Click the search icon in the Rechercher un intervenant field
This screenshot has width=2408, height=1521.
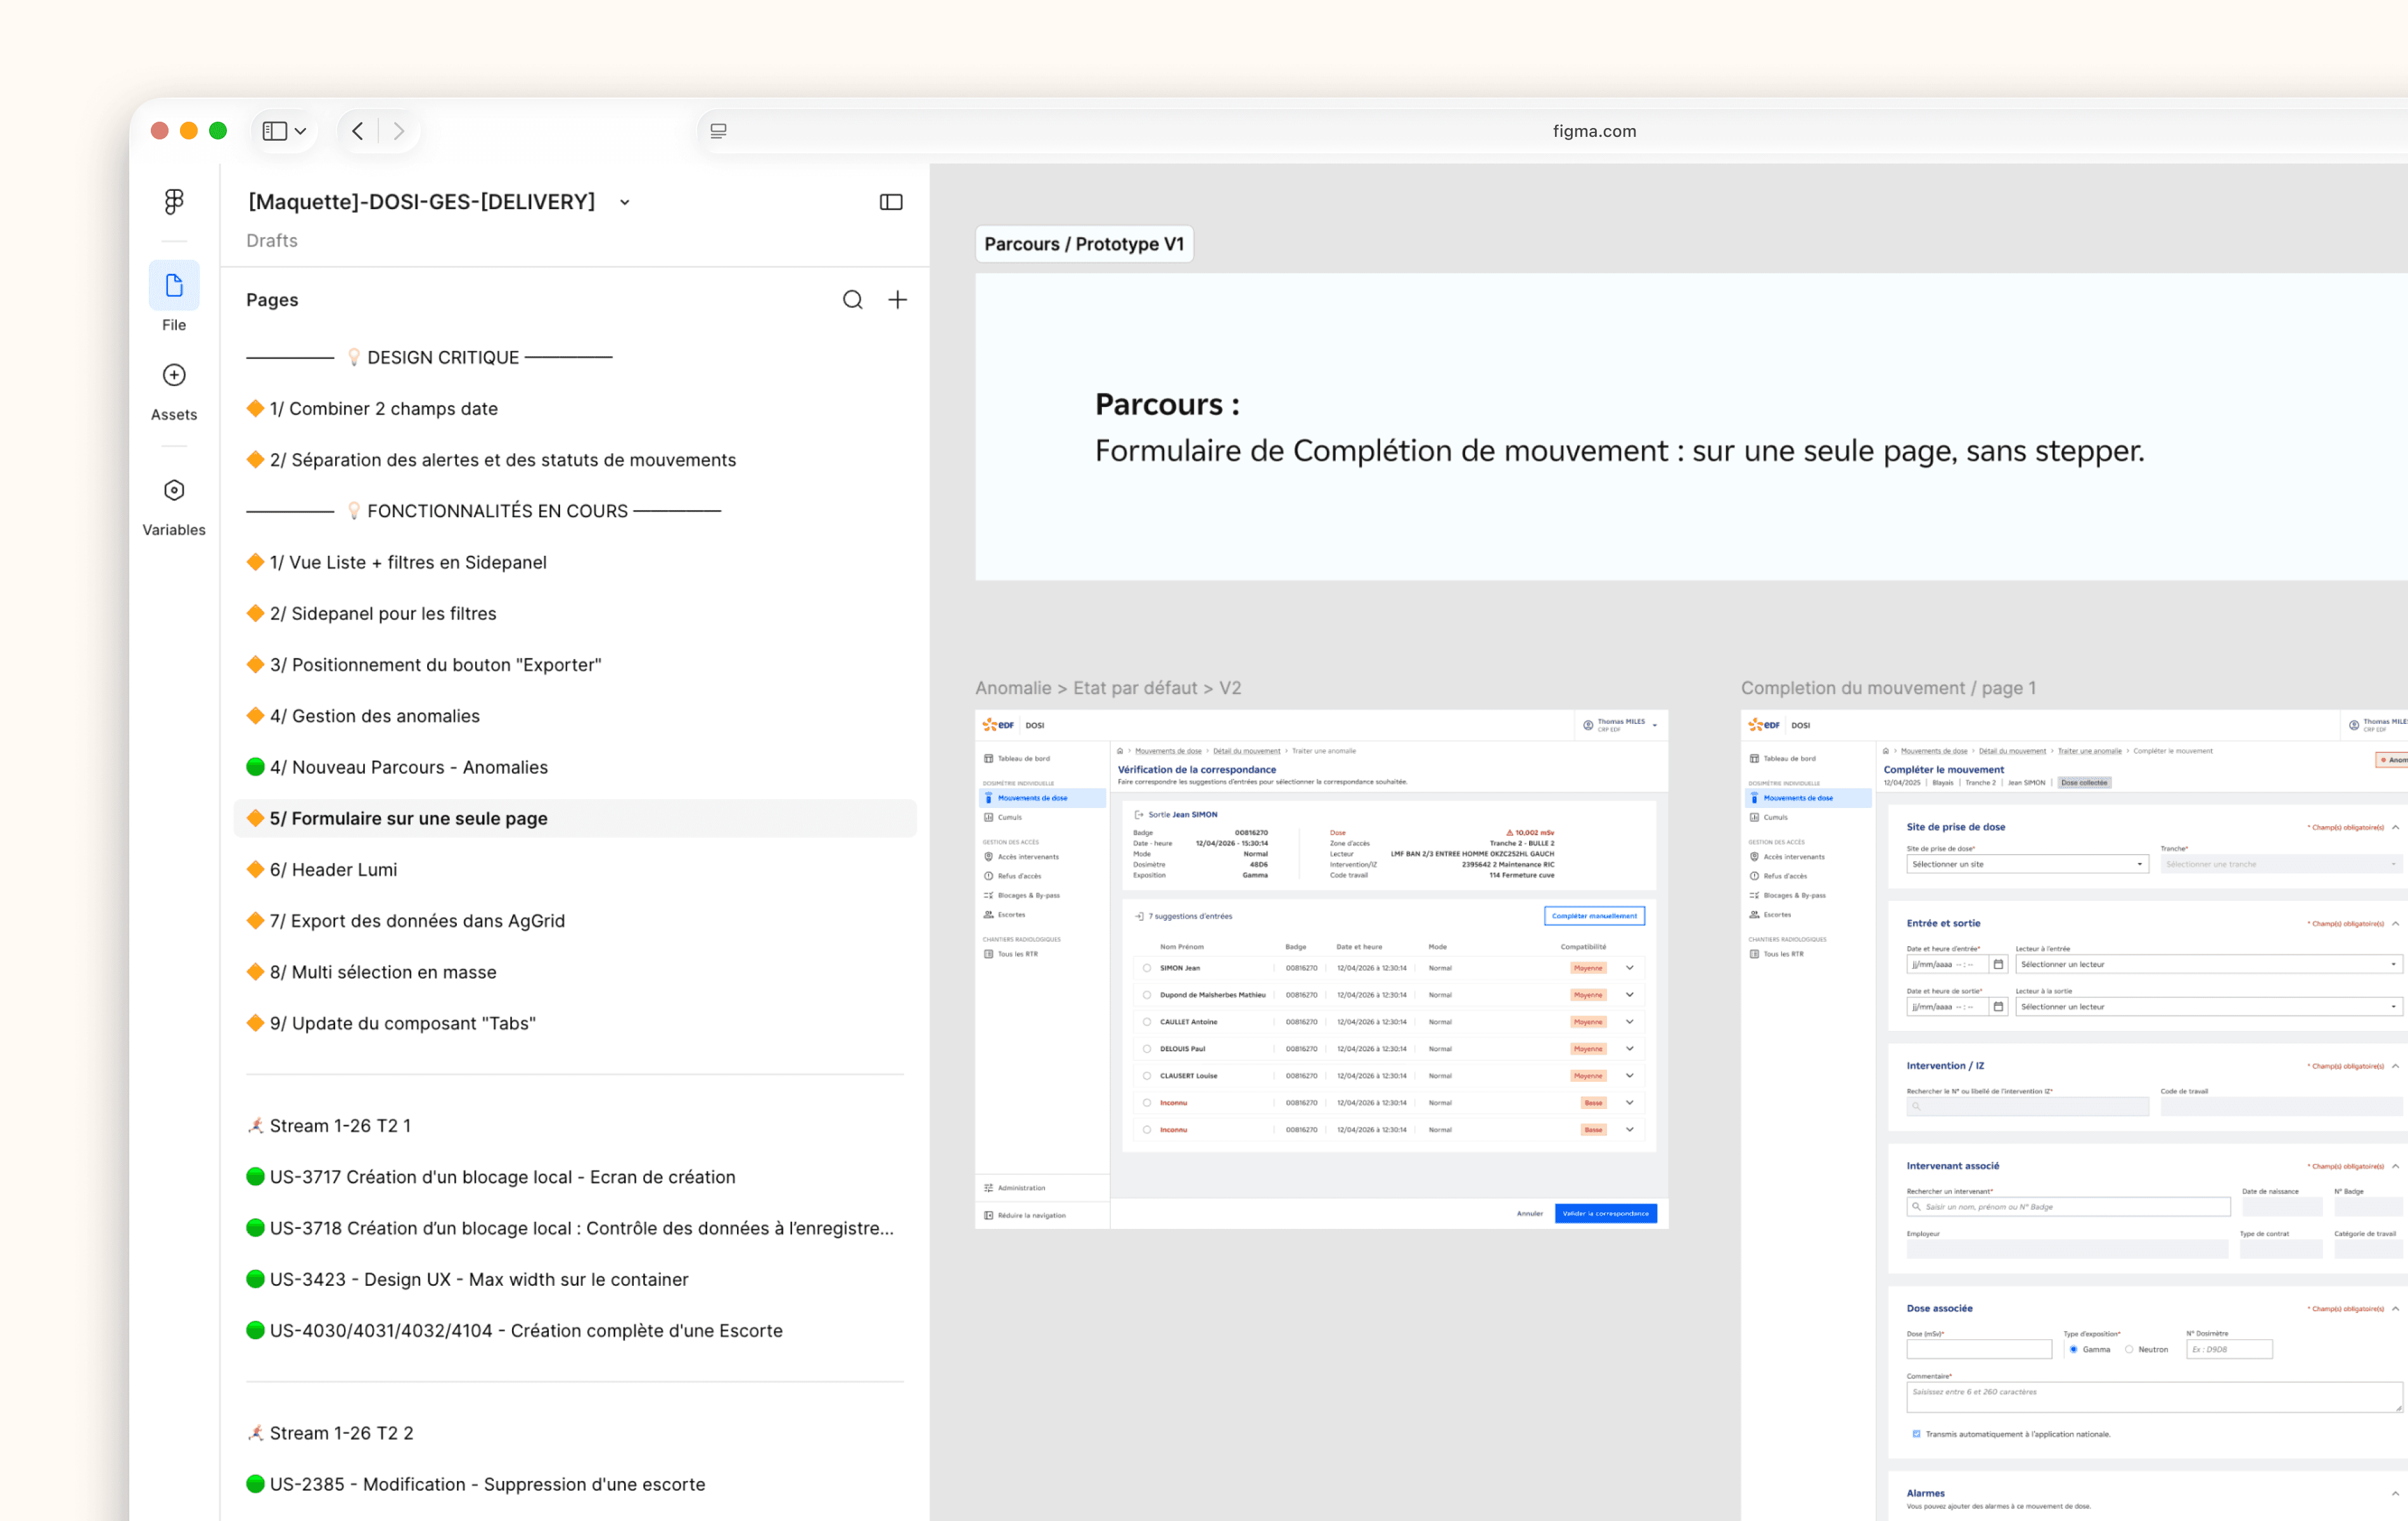[1916, 1207]
